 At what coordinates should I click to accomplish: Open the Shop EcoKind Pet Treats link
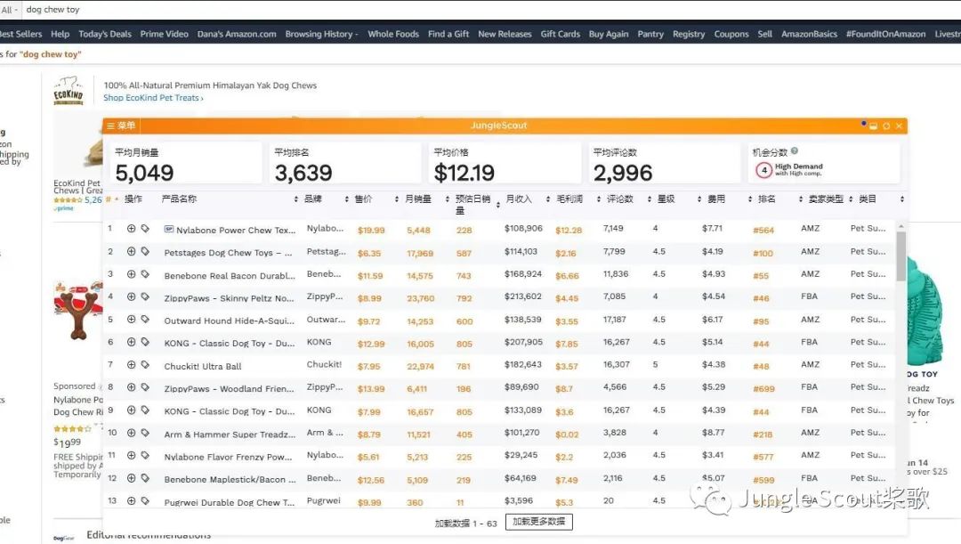coord(153,98)
